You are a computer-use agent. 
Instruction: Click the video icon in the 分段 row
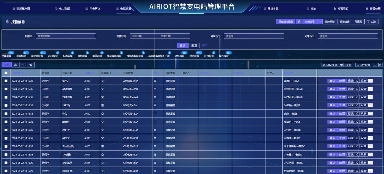click(x=370, y=113)
